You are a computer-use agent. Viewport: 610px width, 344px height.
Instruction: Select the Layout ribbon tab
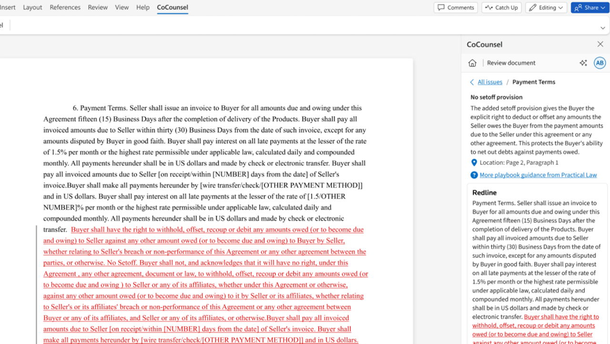click(32, 8)
